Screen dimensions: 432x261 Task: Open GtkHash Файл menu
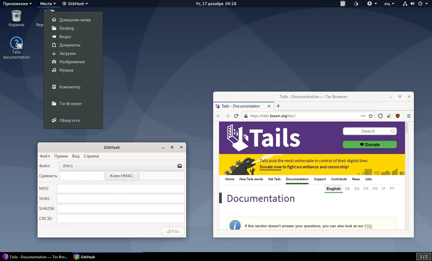pyautogui.click(x=45, y=156)
